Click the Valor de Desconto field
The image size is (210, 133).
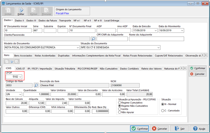[89, 94]
